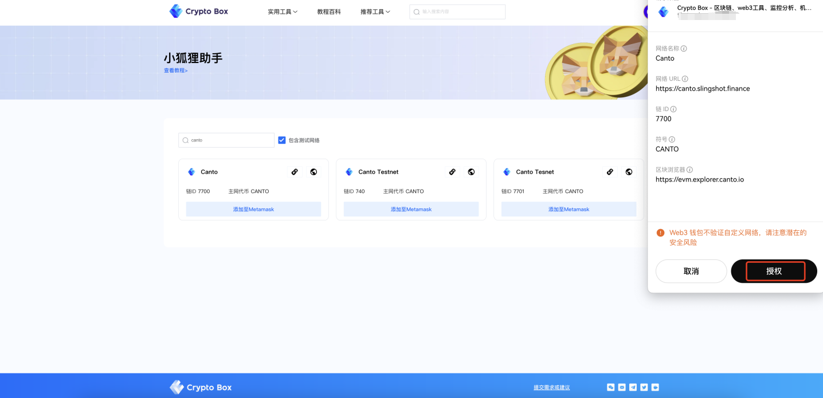This screenshot has height=398, width=823.
Task: Click link icon on Canto Testnet card
Action: (452, 172)
